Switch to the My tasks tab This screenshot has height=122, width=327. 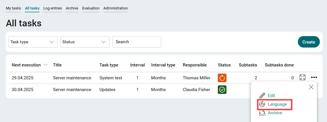pos(13,8)
